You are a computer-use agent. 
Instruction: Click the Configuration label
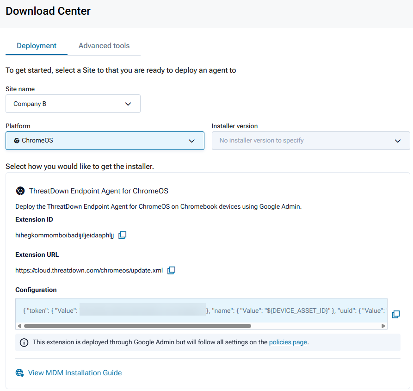point(36,290)
